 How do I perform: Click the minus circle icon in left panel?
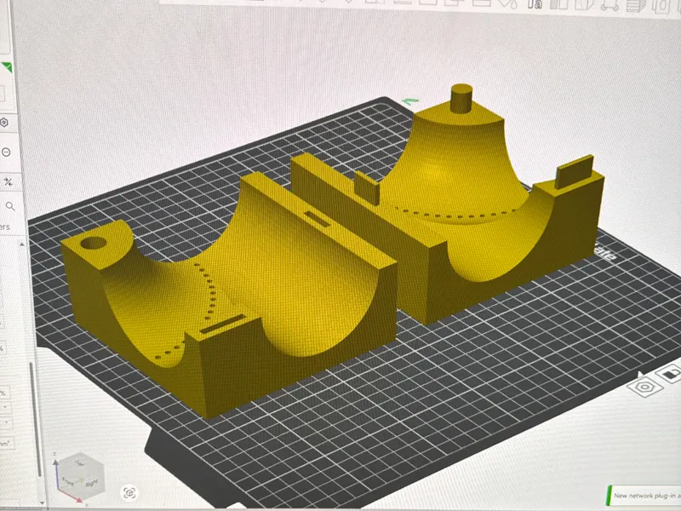(6, 152)
